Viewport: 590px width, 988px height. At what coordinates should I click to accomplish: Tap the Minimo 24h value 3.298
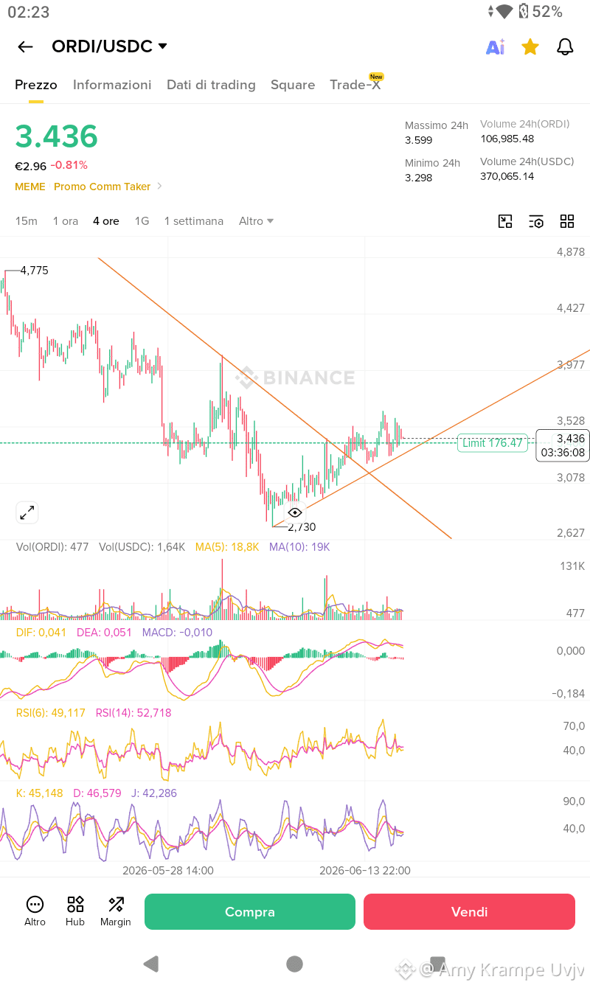(x=419, y=178)
